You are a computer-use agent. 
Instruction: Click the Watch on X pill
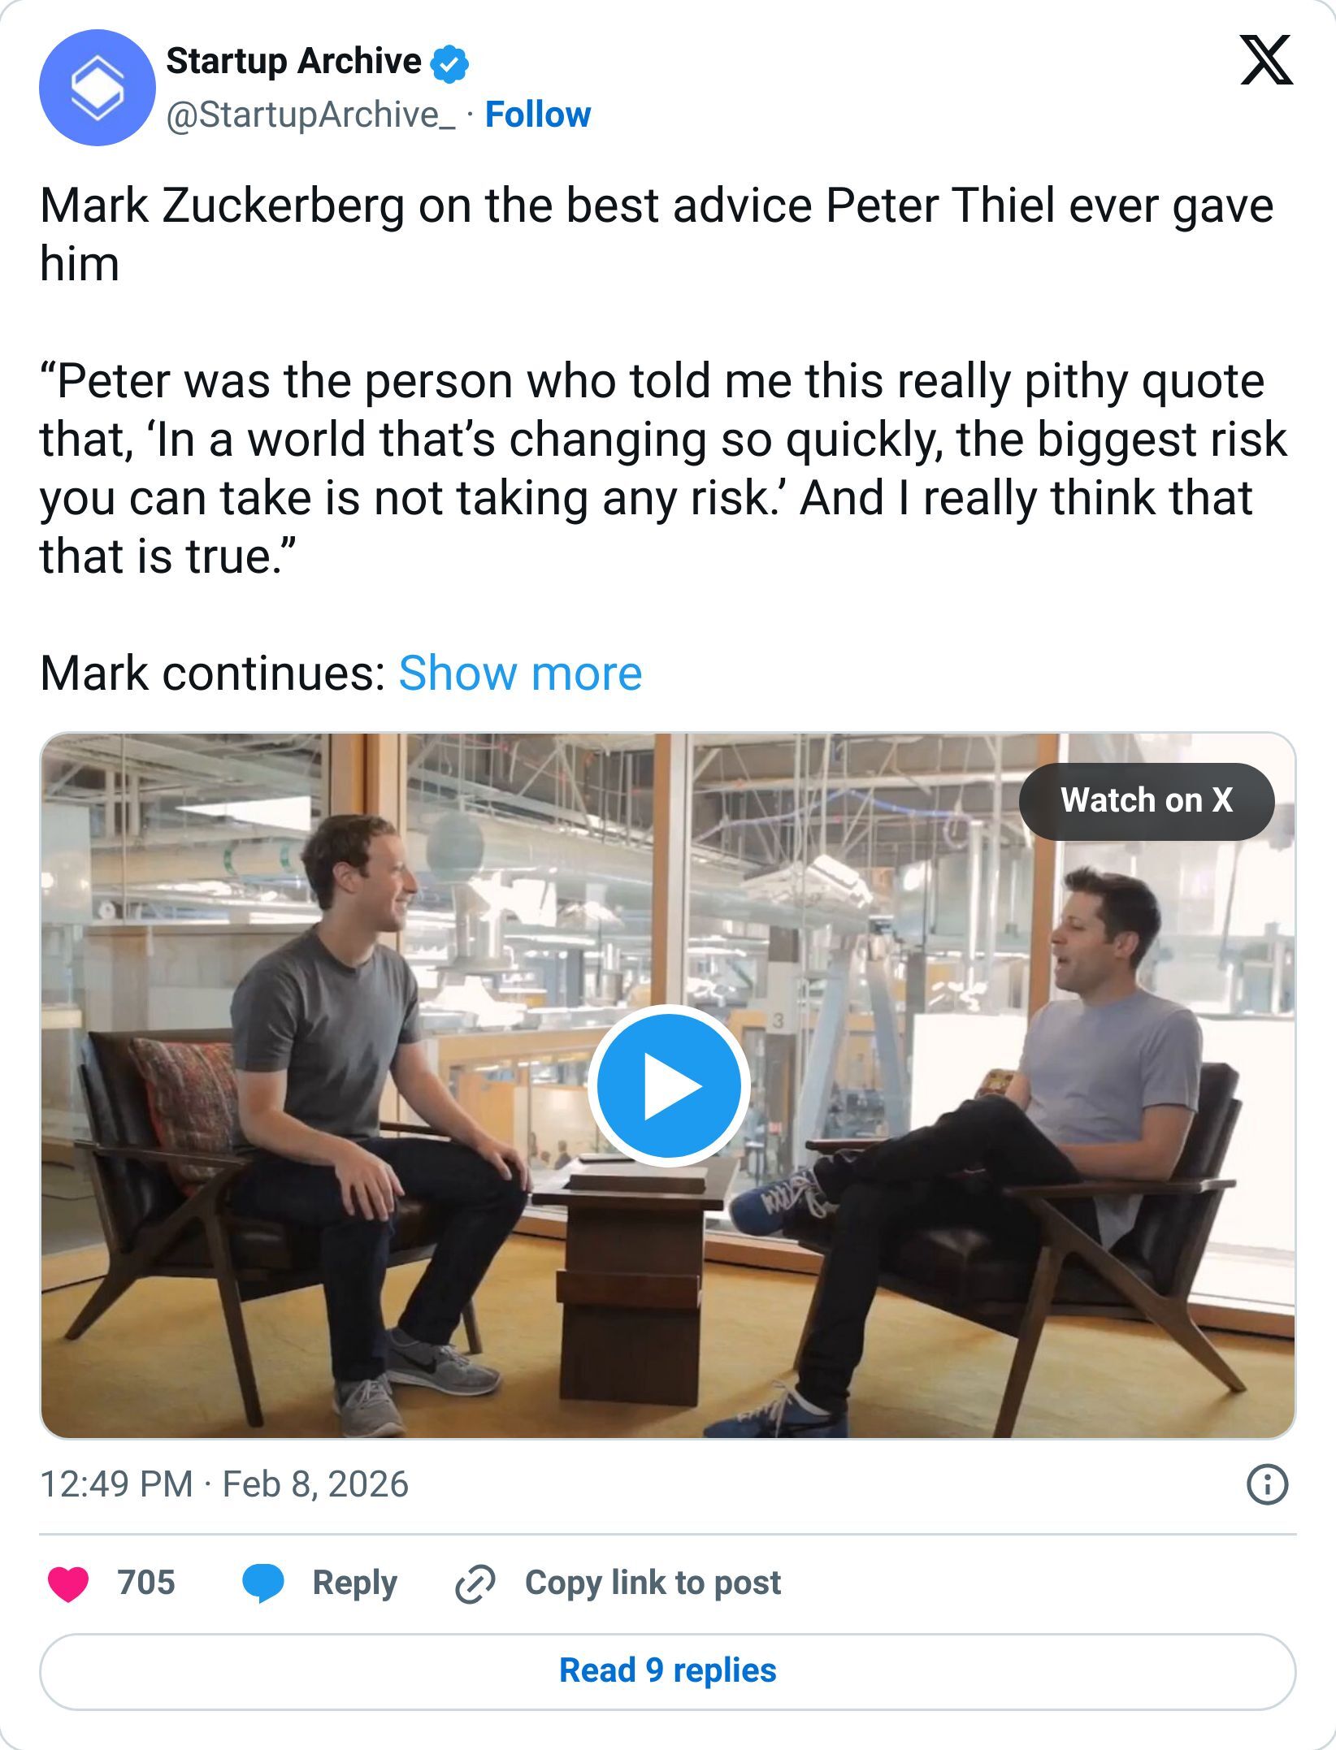pos(1147,800)
